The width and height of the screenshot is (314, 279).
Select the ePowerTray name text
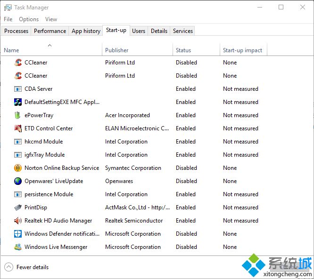click(39, 115)
